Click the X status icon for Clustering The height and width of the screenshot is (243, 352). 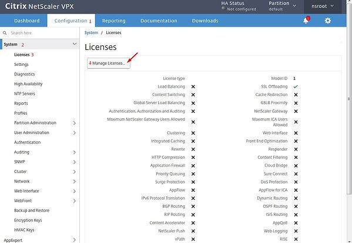pyautogui.click(x=193, y=133)
